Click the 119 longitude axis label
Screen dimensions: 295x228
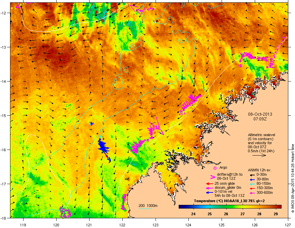(x=23, y=225)
